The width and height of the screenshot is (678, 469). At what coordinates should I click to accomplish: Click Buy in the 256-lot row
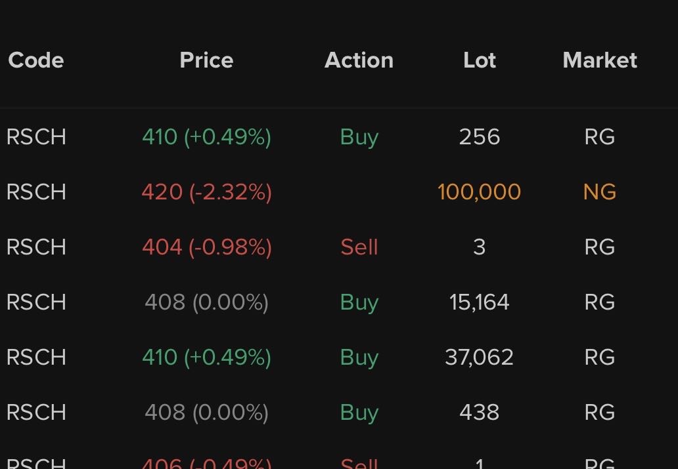[359, 137]
